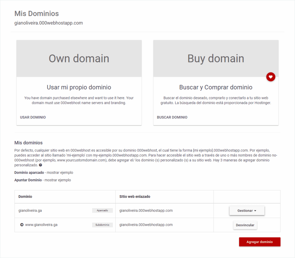Click linked site in www.gianoliveira.ga row
The image size is (295, 258).
[146, 225]
